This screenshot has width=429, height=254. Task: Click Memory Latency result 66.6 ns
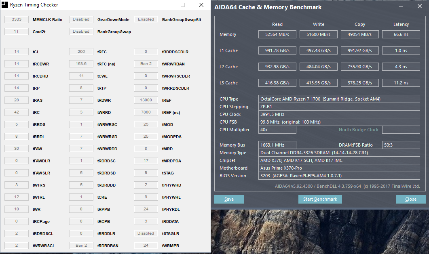[x=401, y=34]
